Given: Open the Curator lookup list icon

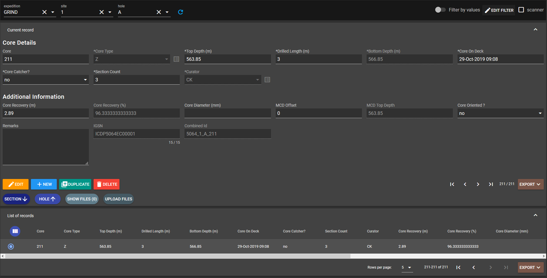Looking at the screenshot, I should pos(267,79).
